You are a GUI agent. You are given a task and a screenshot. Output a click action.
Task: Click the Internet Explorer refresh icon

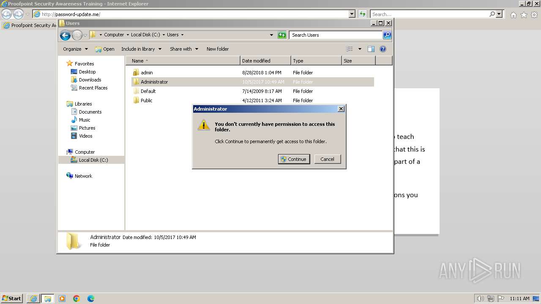(x=362, y=14)
